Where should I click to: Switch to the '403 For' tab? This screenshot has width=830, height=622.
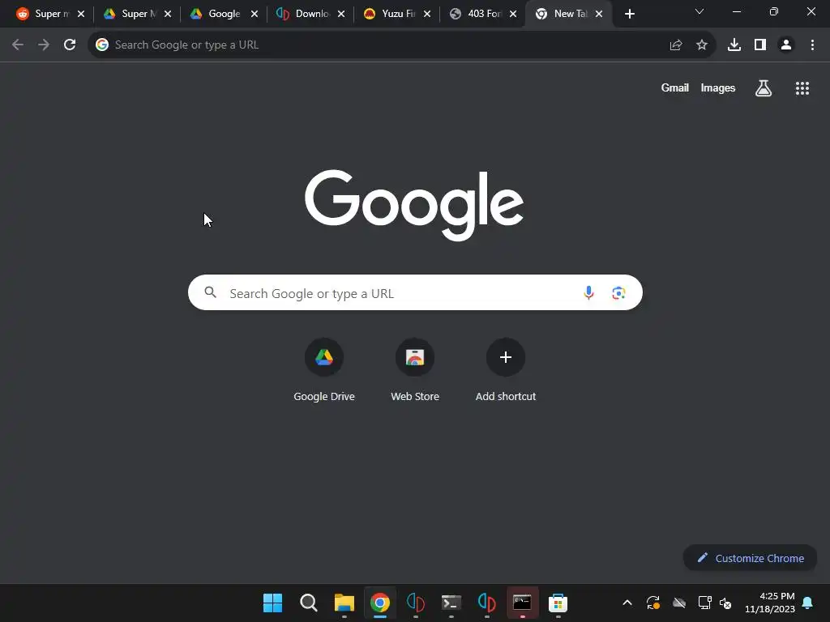click(478, 14)
